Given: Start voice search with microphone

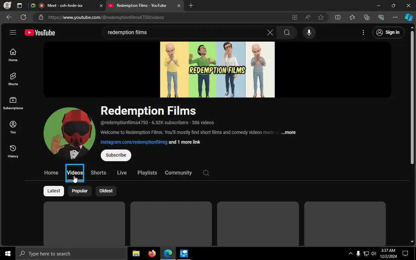Looking at the screenshot, I should 309,32.
